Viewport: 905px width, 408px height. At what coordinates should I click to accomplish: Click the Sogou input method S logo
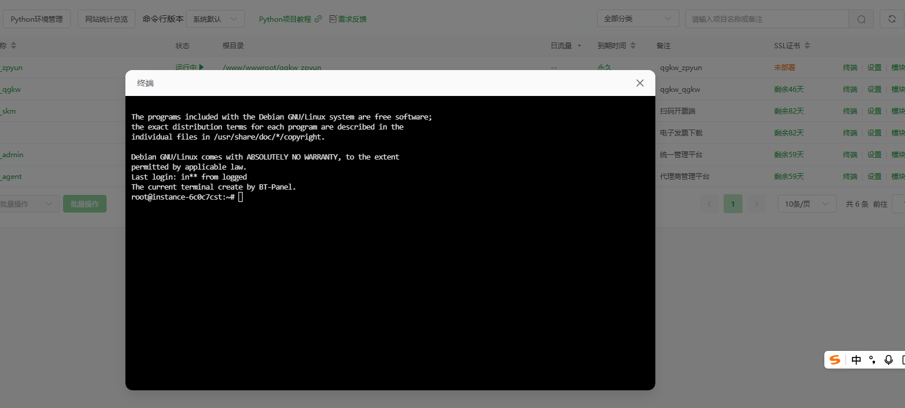835,360
